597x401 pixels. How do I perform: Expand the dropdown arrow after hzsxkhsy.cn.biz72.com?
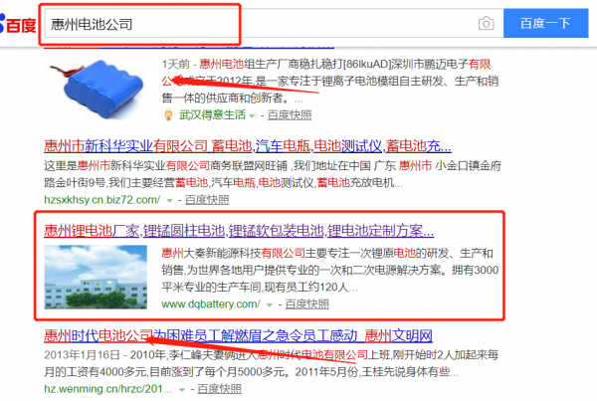pyautogui.click(x=170, y=200)
